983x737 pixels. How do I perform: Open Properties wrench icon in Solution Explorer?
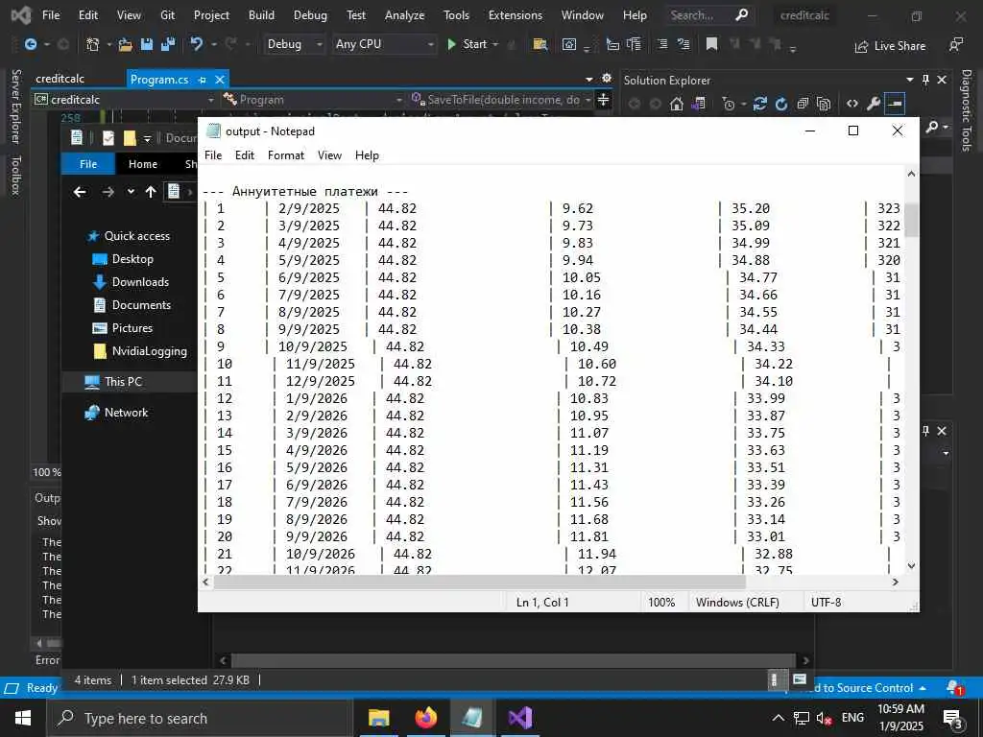point(874,104)
